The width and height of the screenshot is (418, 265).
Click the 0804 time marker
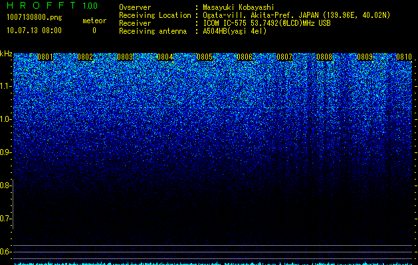coord(165,57)
